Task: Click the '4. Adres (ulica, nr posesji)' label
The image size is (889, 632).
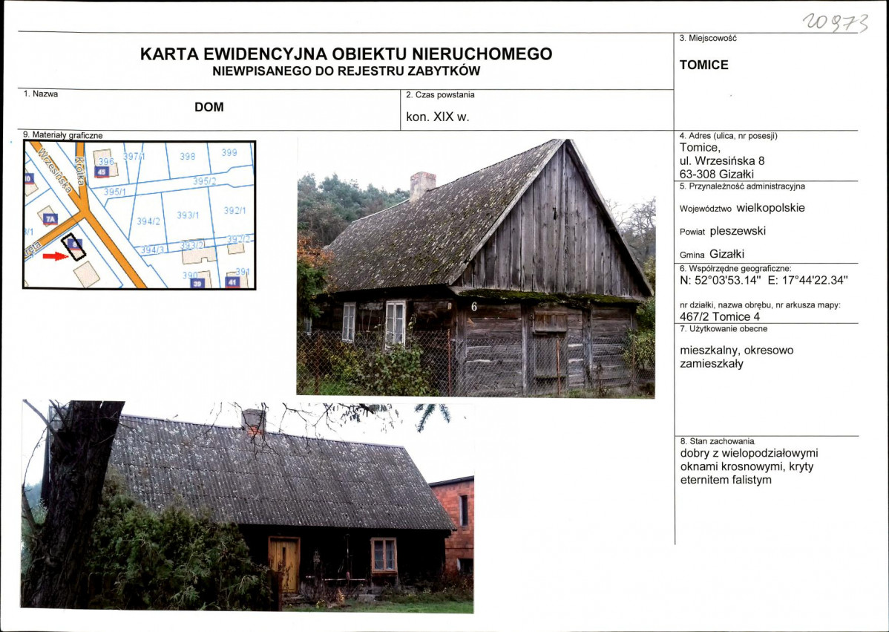Action: coord(728,136)
